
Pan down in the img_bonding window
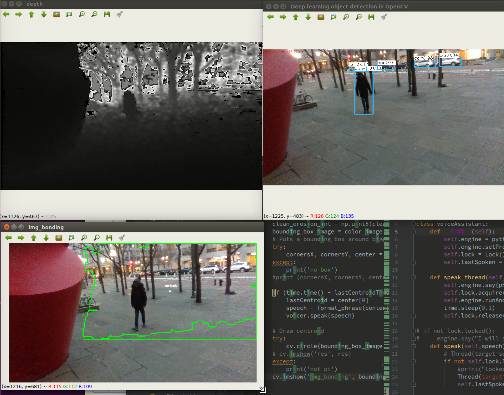46,238
